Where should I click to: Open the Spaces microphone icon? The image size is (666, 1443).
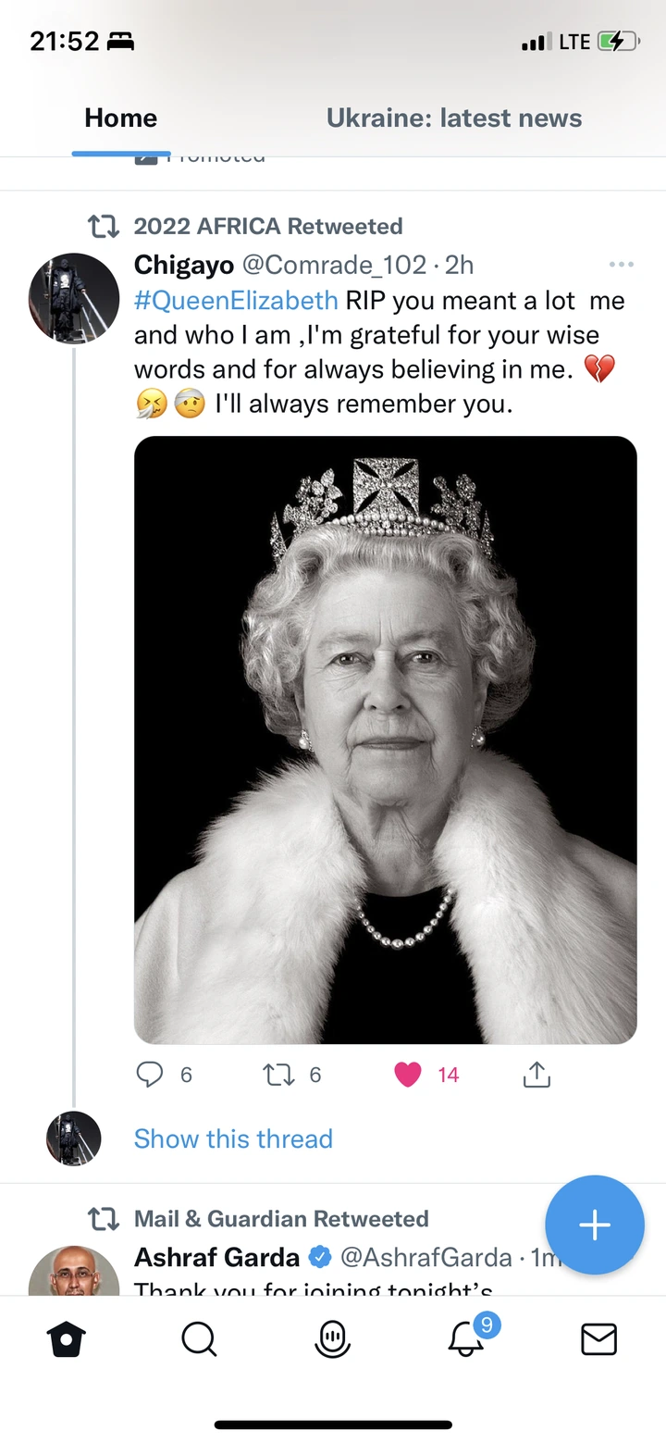click(x=332, y=1339)
